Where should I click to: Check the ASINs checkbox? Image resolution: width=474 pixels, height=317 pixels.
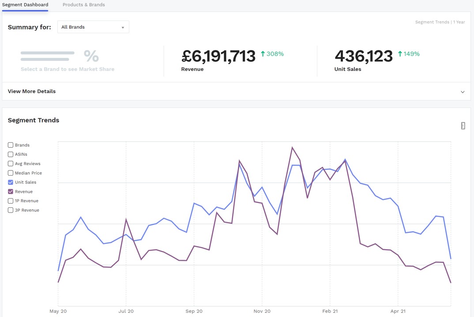tap(11, 155)
